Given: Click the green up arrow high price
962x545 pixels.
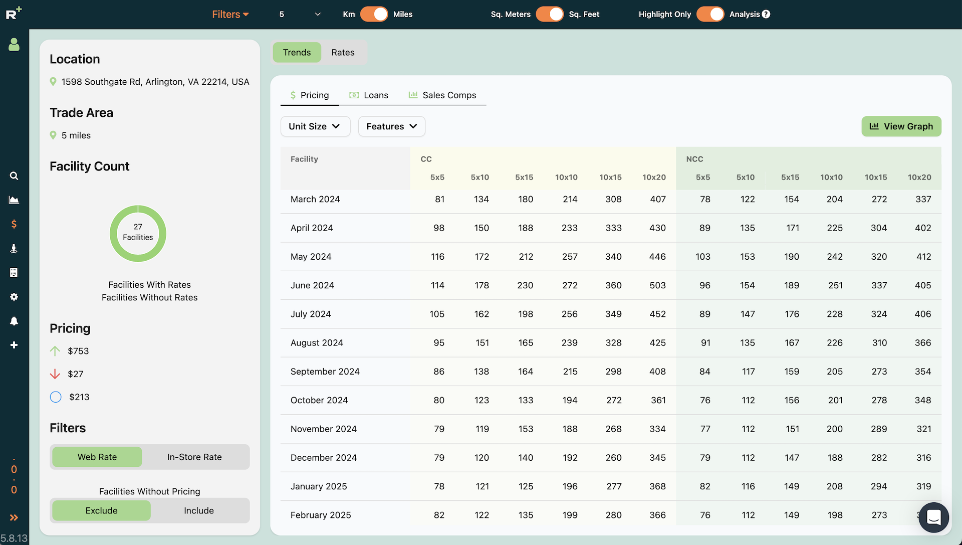Looking at the screenshot, I should (x=55, y=351).
